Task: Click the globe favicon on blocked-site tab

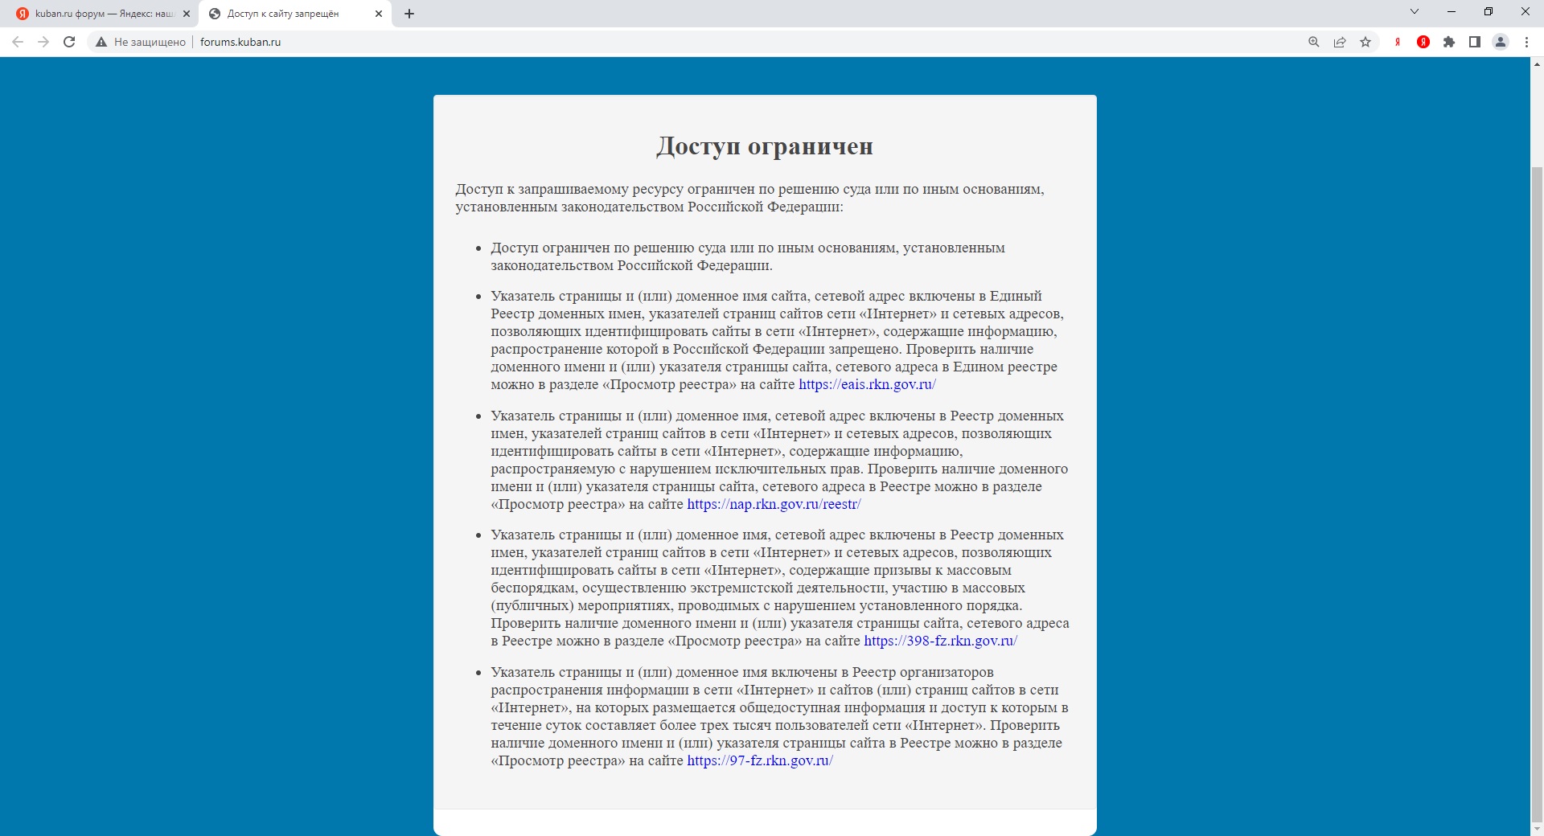Action: [x=215, y=14]
